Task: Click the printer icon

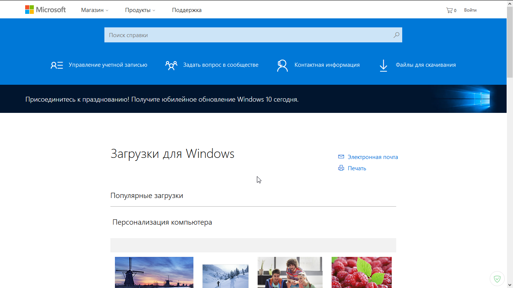Action: [341, 168]
